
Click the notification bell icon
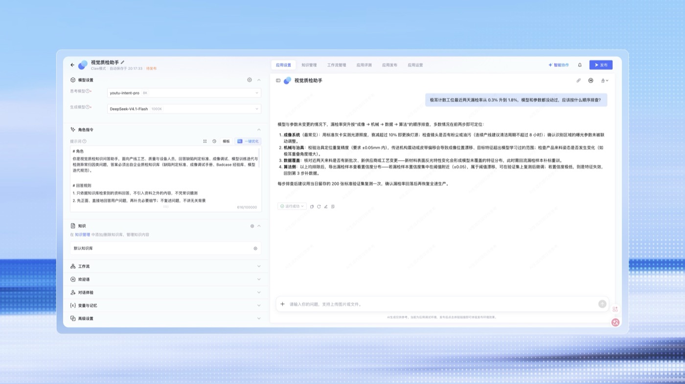click(x=580, y=65)
